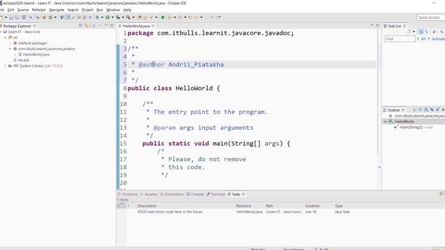
Task: Close the HelloWorld.java editor tab
Action: [153, 26]
